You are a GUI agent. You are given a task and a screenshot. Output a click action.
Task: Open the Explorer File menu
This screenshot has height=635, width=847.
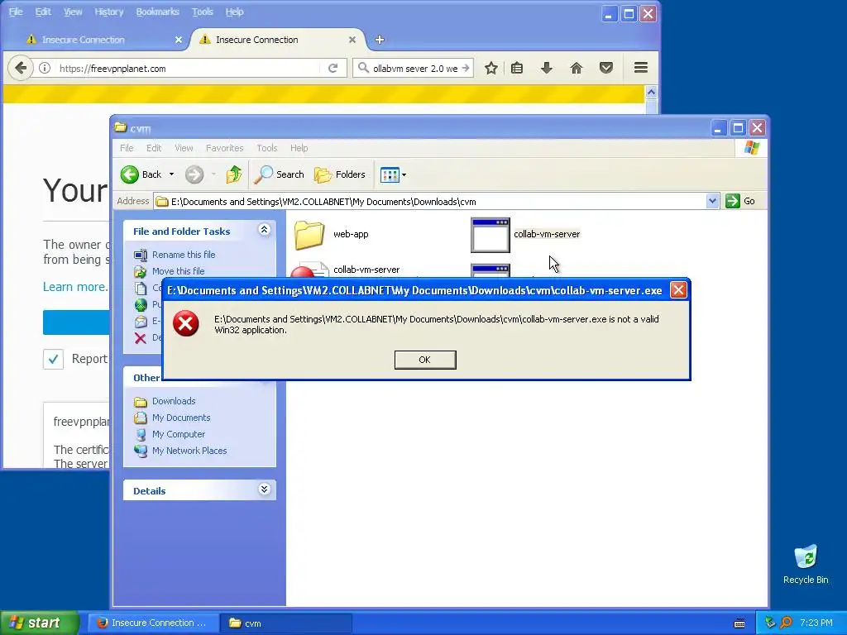[x=127, y=148]
